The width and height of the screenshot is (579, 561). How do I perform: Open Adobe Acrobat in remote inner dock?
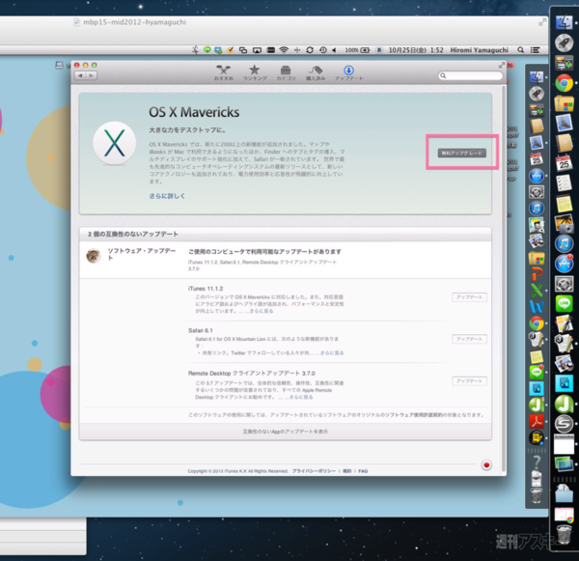[537, 421]
